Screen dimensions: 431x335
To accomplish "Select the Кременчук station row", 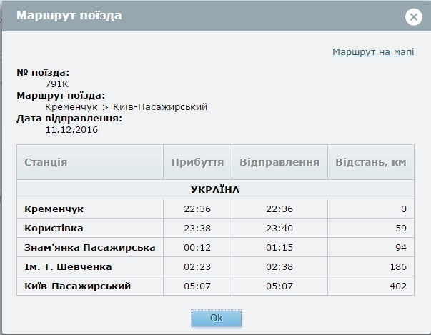I will (x=54, y=209).
